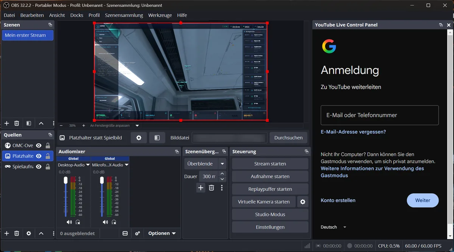Open Audiomixer Optionen dropdown
This screenshot has width=454, height=252.
[162, 233]
